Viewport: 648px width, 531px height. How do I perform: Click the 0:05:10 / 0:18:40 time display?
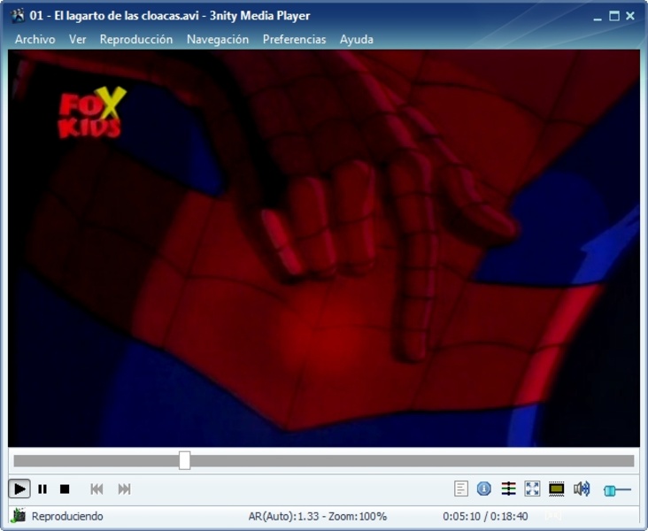(485, 516)
